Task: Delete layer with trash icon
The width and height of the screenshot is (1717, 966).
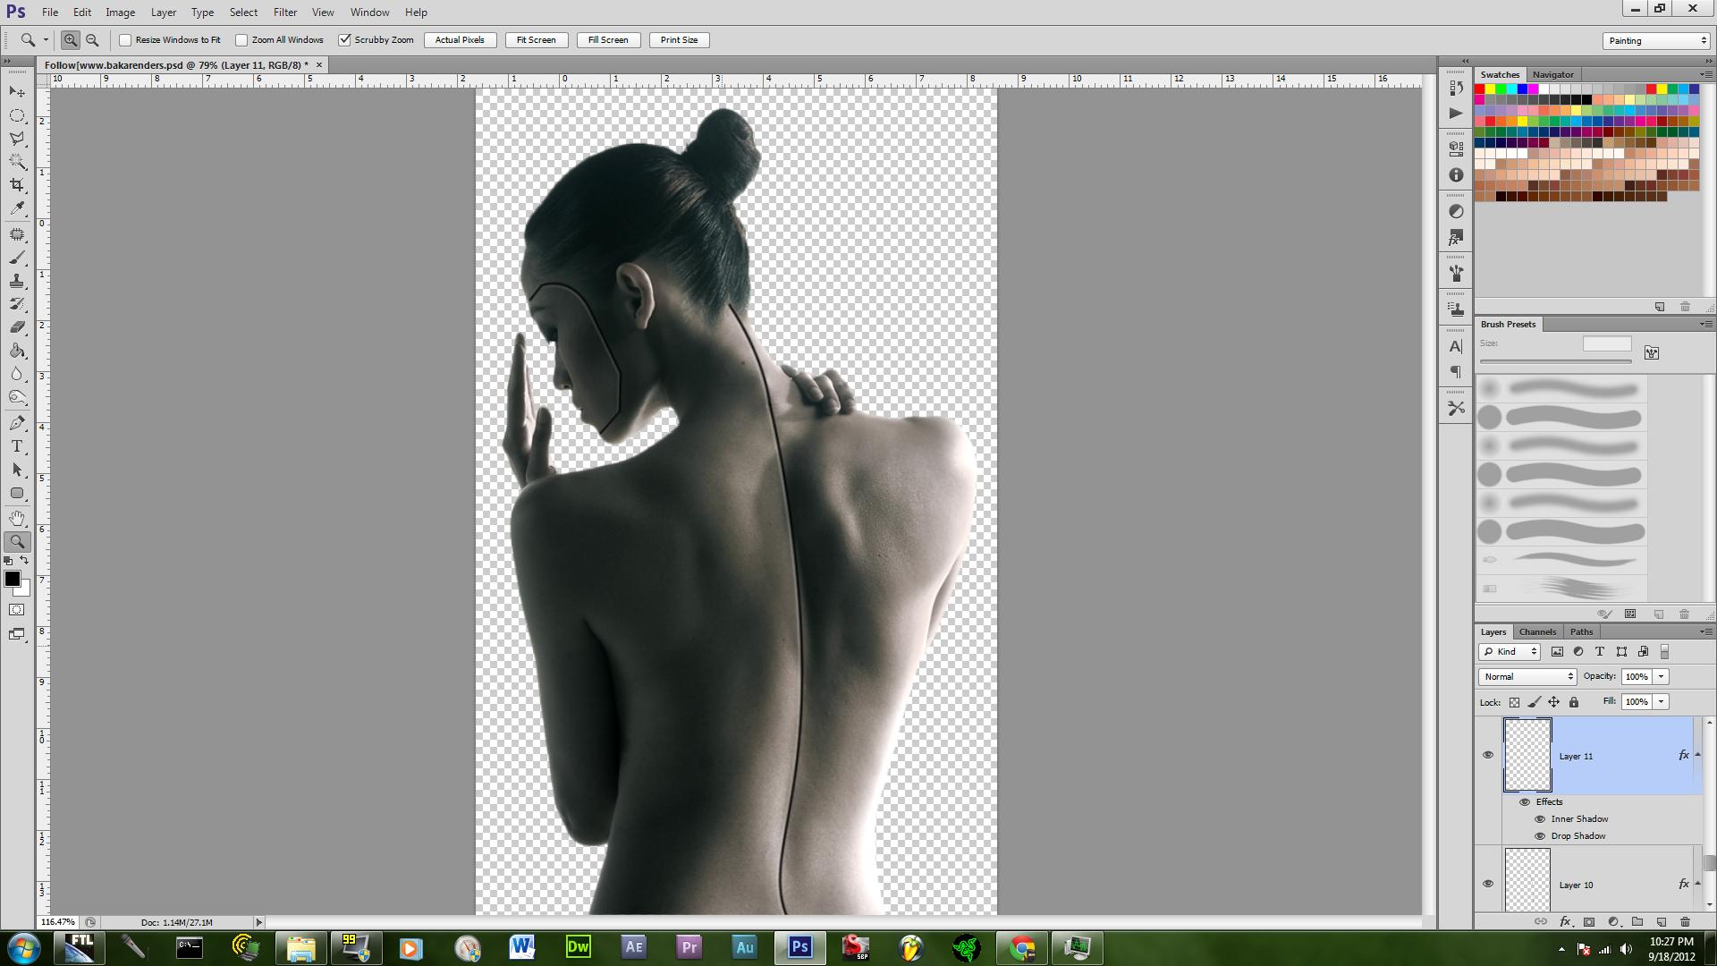Action: (x=1685, y=921)
